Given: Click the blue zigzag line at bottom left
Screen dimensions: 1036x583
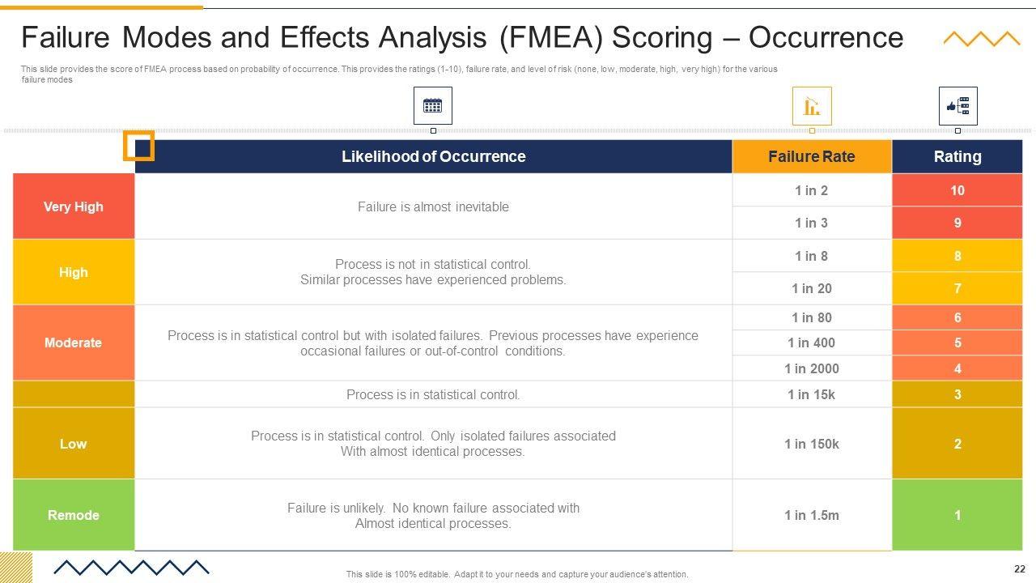Looking at the screenshot, I should (x=131, y=567).
